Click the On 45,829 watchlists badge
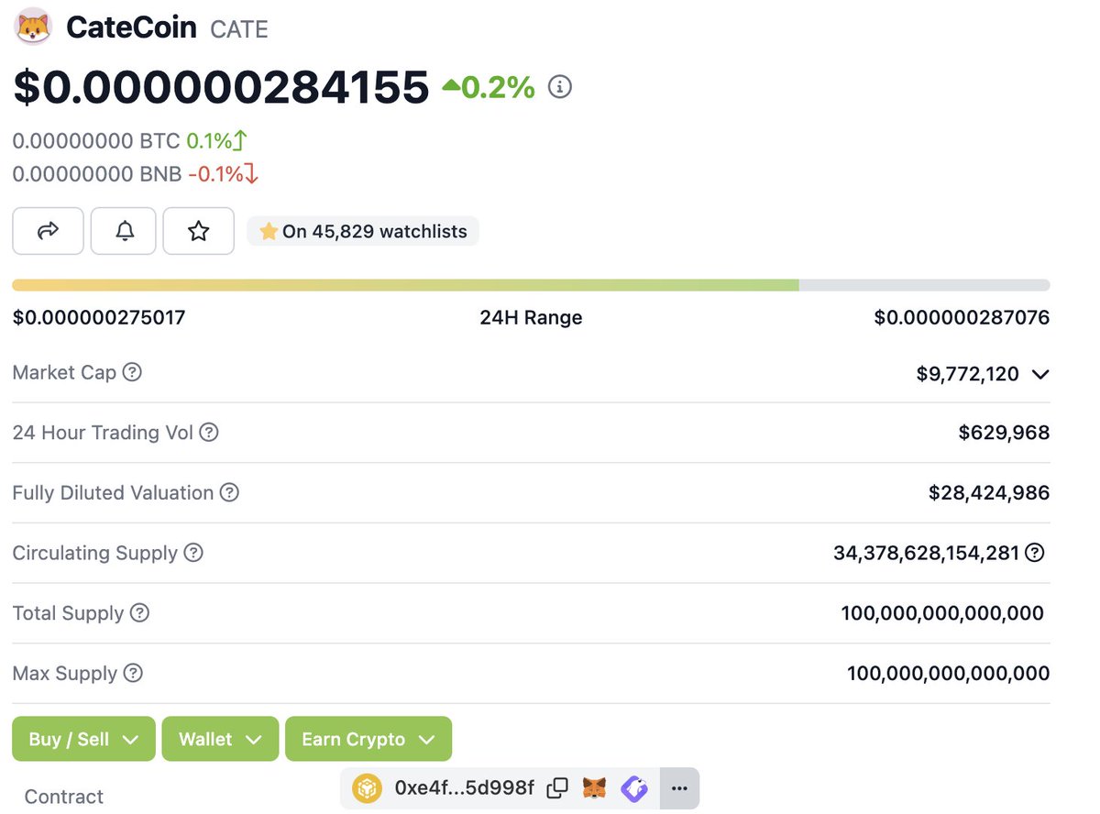The image size is (1100, 814). point(363,231)
